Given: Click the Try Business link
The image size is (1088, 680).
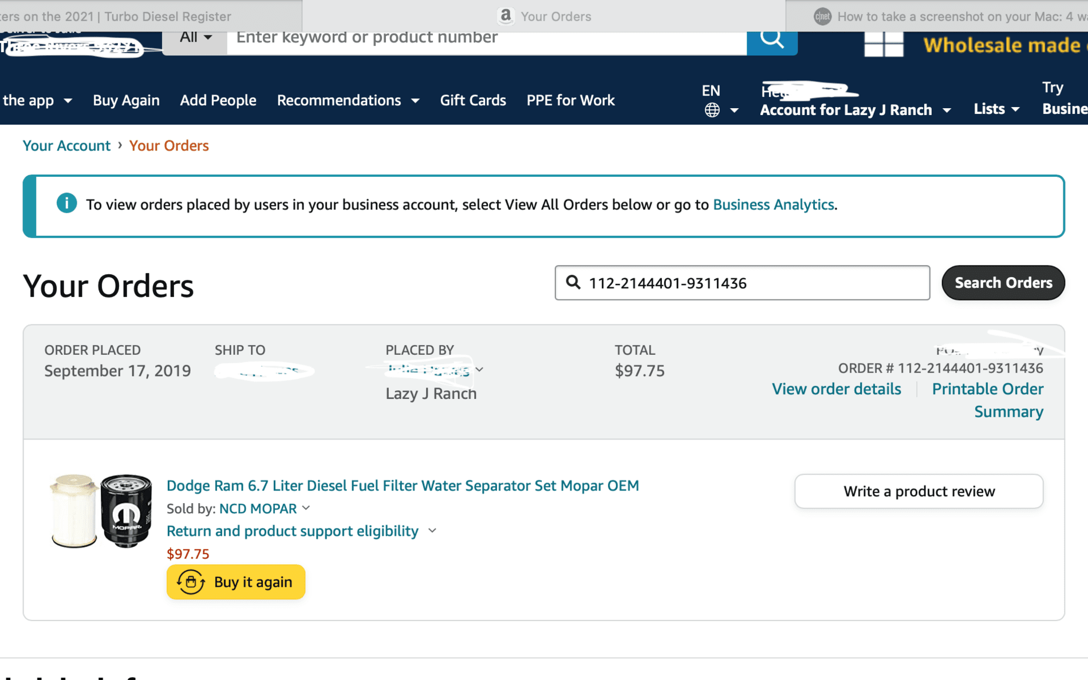Looking at the screenshot, I should click(1064, 98).
